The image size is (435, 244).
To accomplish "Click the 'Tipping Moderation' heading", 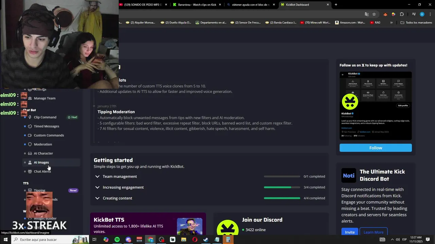I will 116,112.
